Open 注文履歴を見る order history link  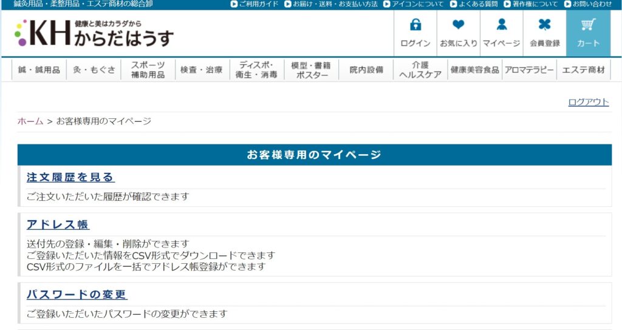70,177
